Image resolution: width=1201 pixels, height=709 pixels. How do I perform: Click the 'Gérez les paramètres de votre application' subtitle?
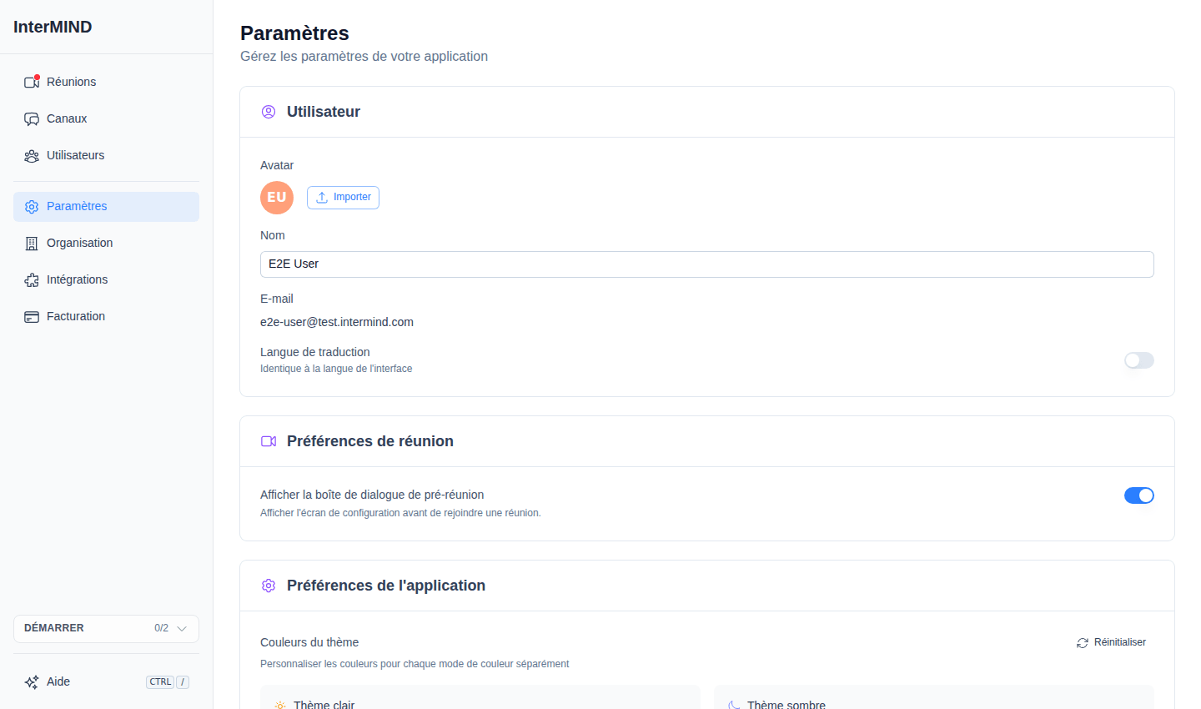[364, 56]
